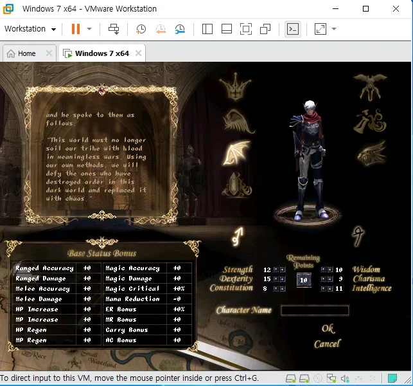Click the Magic Critical bonus row
This screenshot has width=413, height=386.
[x=147, y=288]
